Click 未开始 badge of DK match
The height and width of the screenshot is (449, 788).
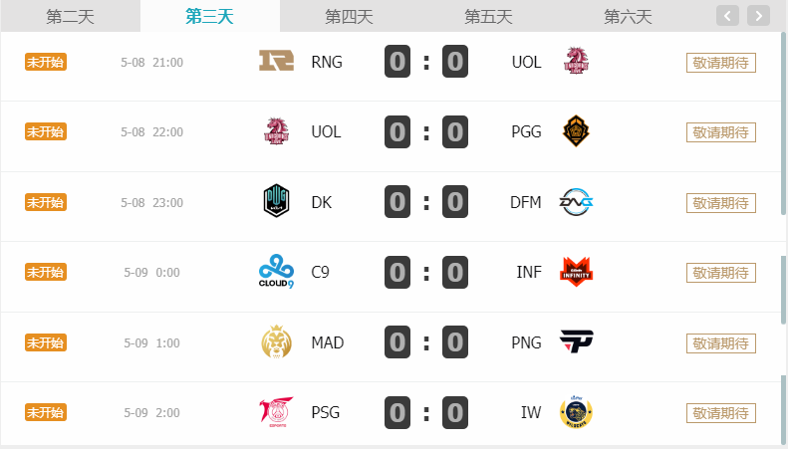pyautogui.click(x=45, y=202)
